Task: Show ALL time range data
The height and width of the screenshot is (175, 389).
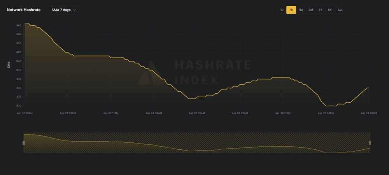Action: (340, 10)
